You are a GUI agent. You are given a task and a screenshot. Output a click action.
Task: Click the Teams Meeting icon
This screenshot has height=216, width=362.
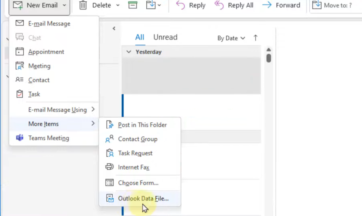[20, 138]
